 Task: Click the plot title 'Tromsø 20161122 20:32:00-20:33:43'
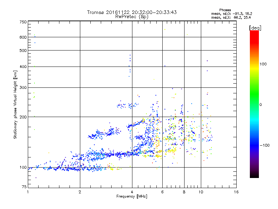pos(132,12)
